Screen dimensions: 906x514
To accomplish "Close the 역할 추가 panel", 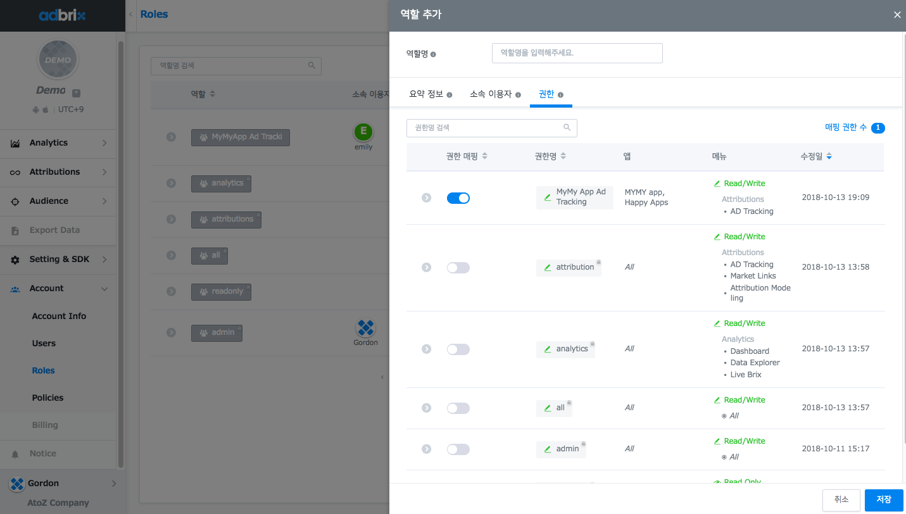I will [897, 15].
